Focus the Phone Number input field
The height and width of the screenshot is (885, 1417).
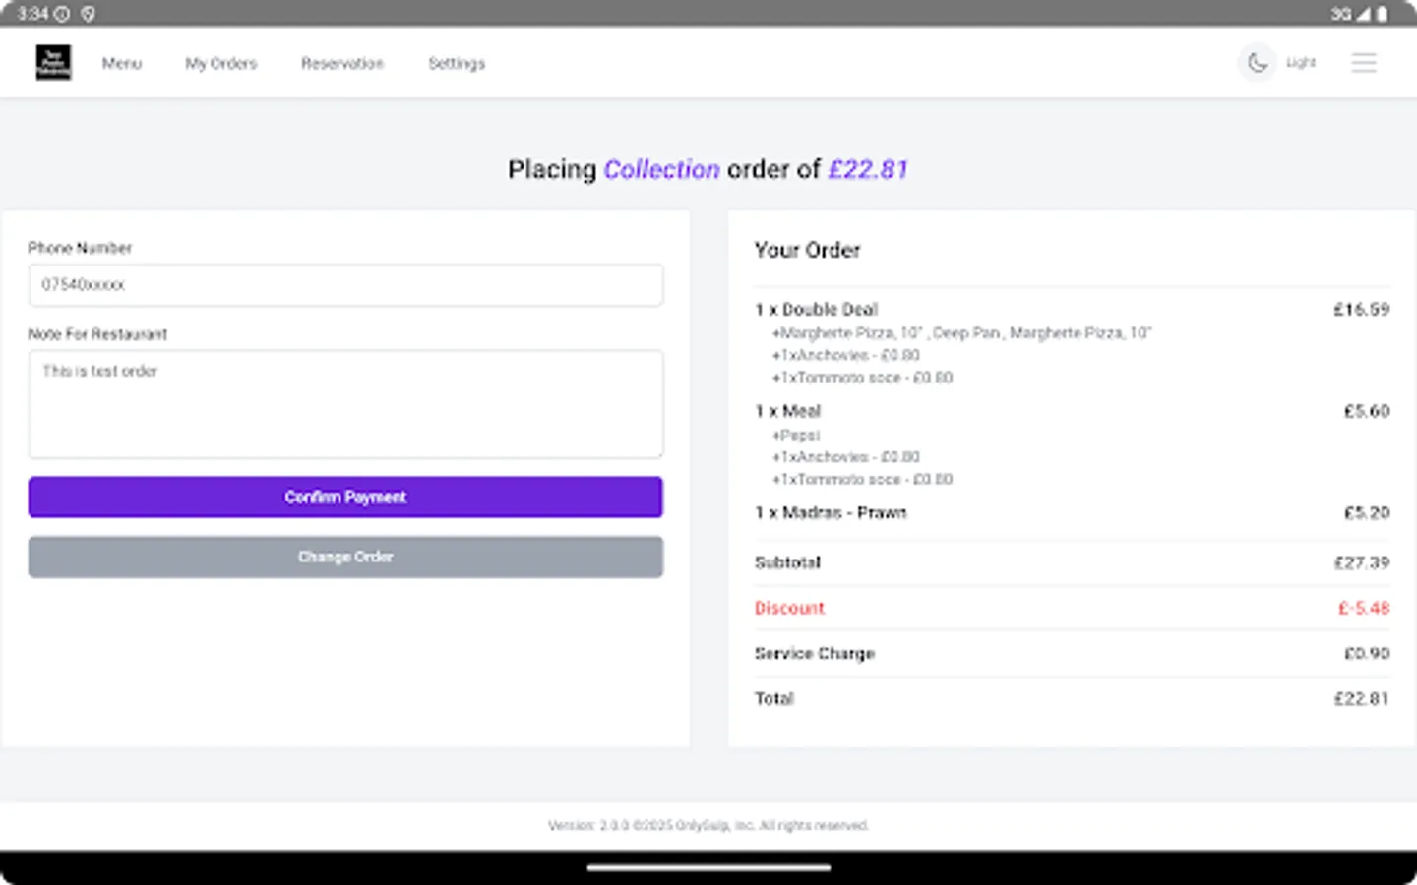click(x=345, y=285)
